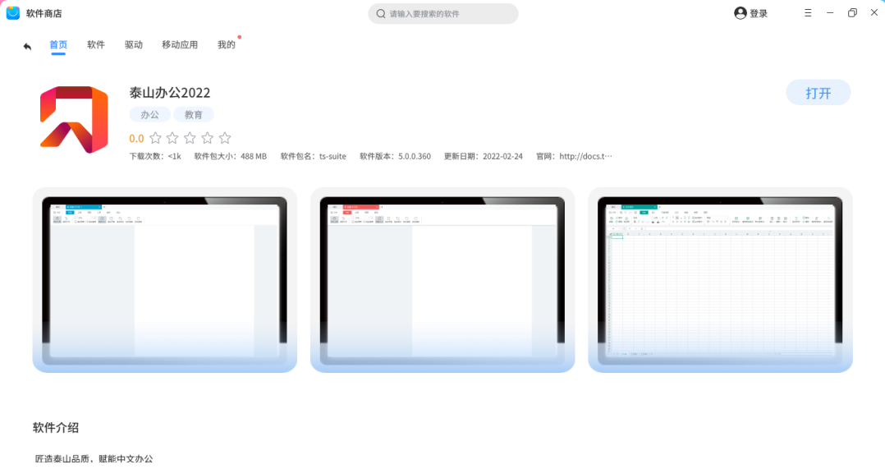Click the 软件版本: 5.0.0.360 text
Image resolution: width=885 pixels, height=469 pixels.
(395, 156)
